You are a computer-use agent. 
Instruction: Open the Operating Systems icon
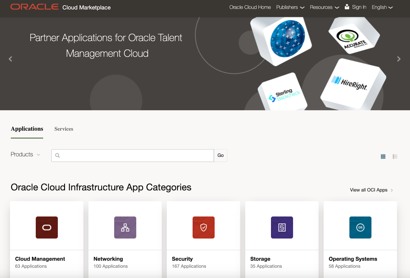pyautogui.click(x=360, y=227)
